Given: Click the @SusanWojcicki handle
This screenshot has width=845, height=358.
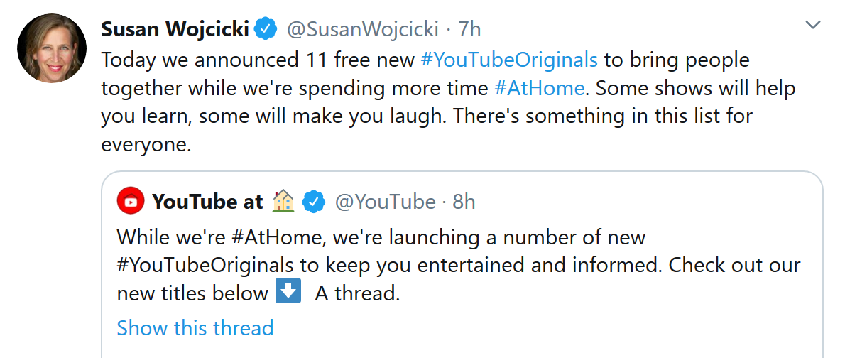Looking at the screenshot, I should (x=362, y=29).
